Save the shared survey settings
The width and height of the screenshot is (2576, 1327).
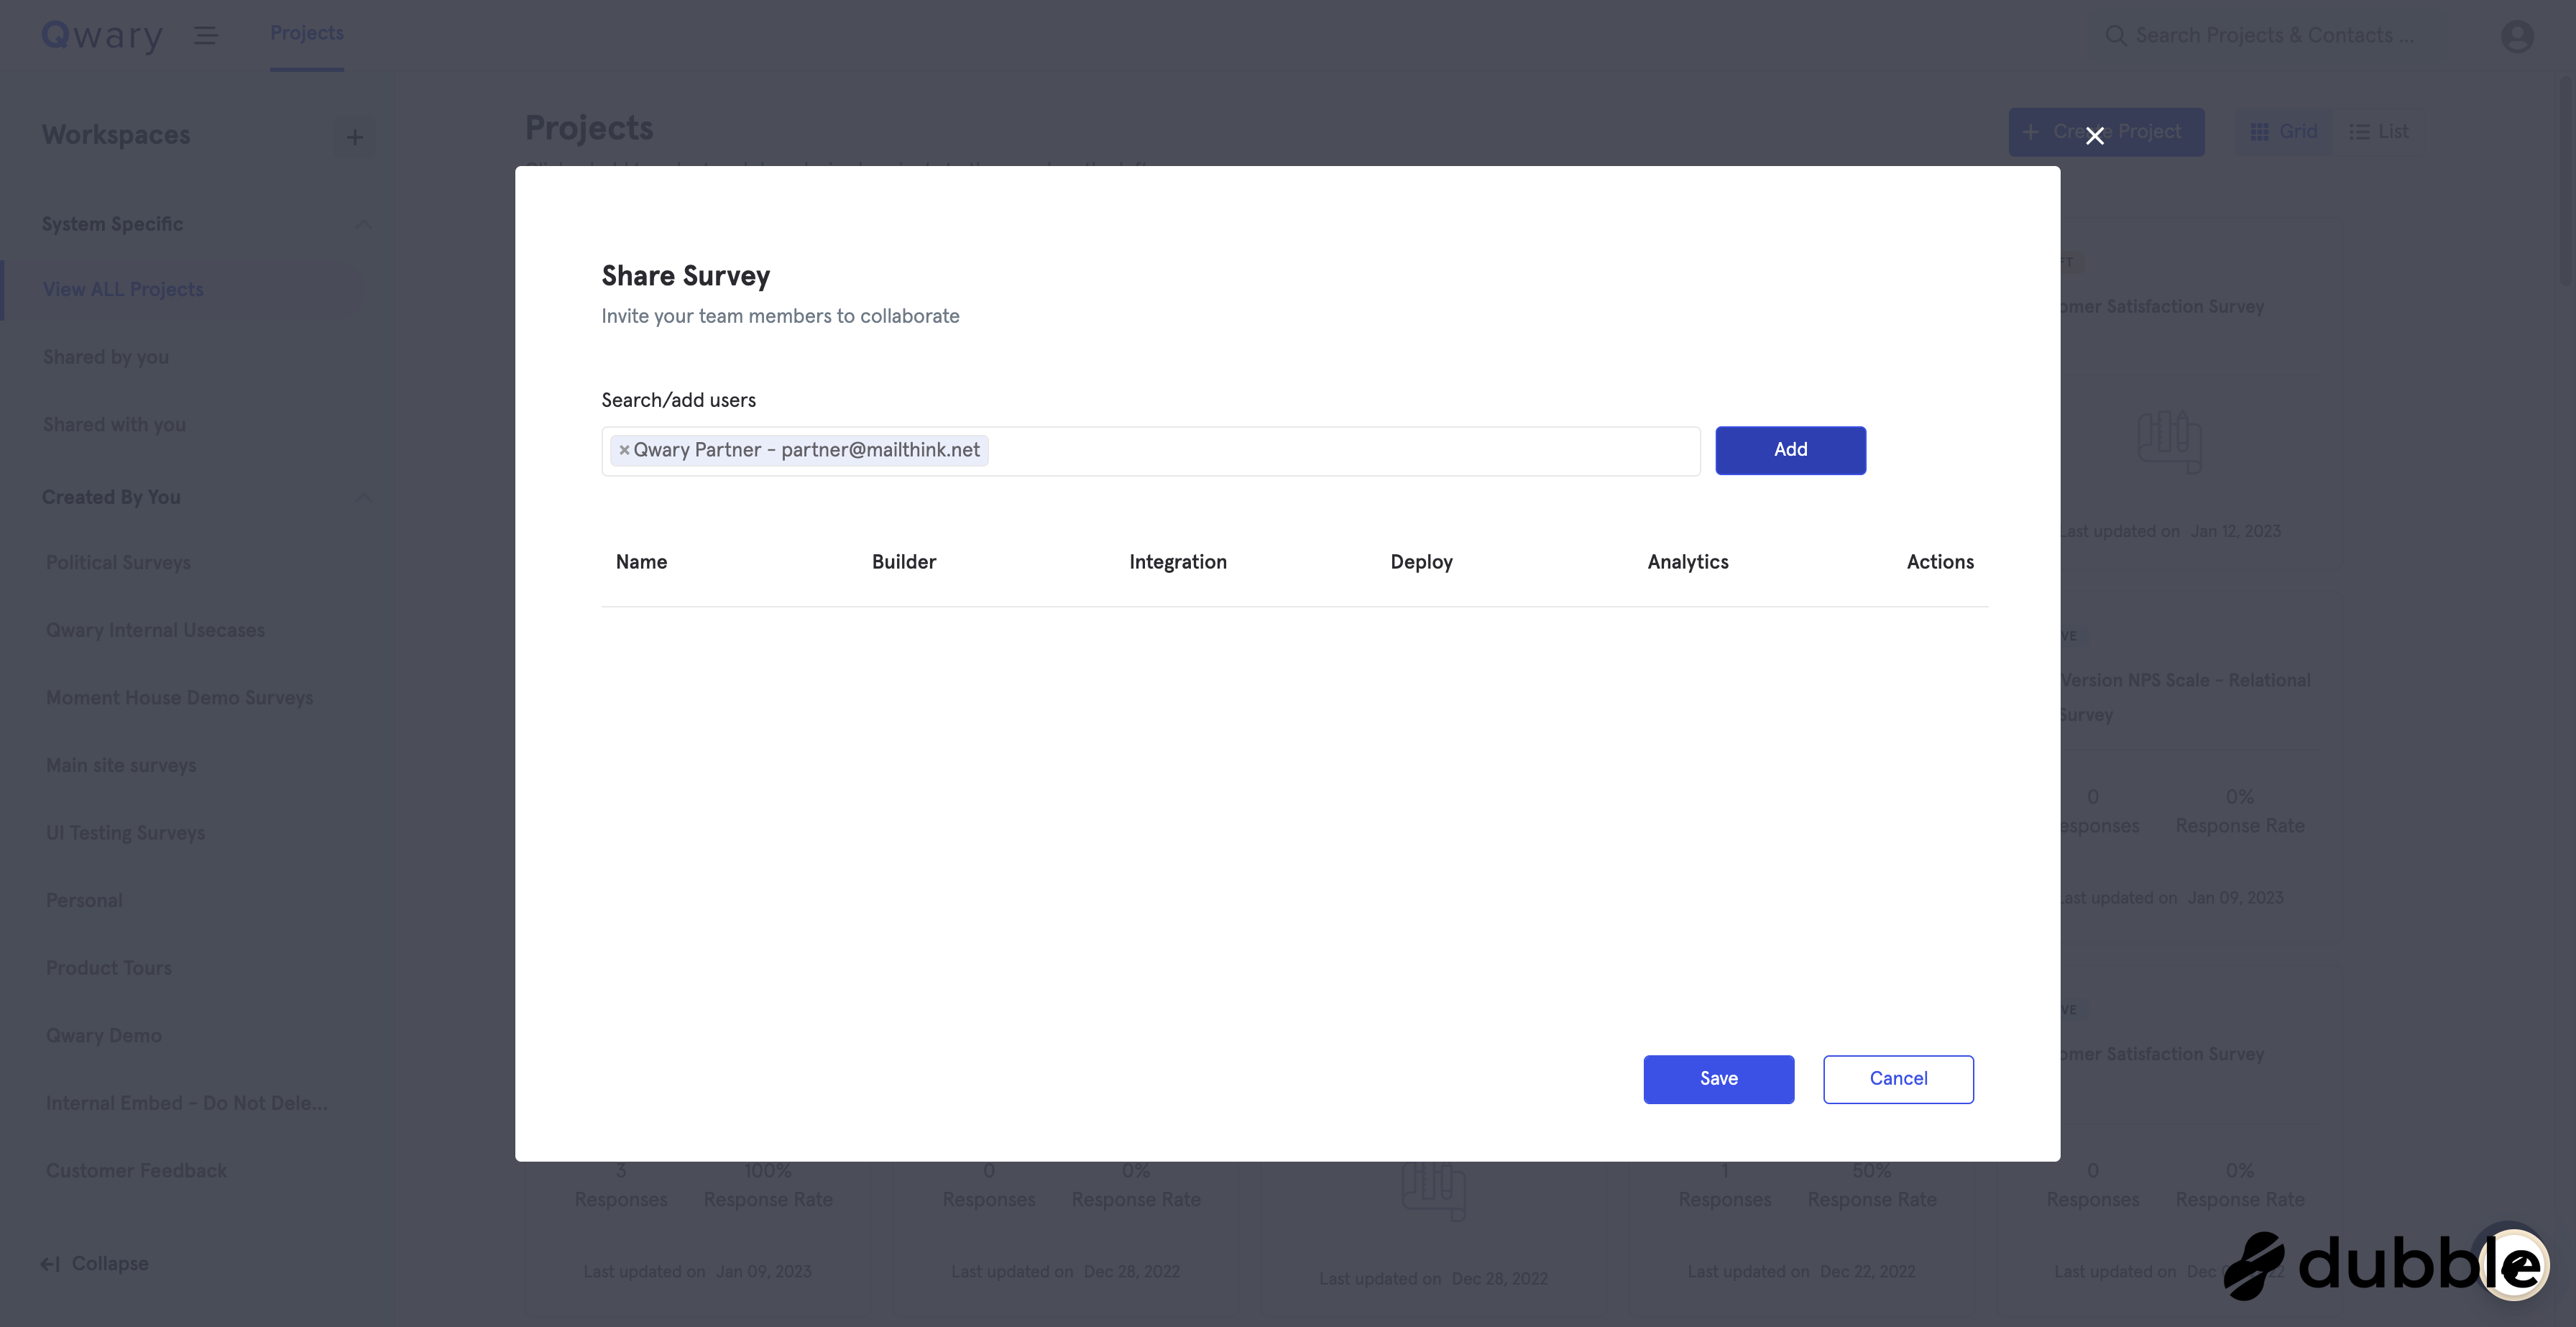[x=1718, y=1079]
